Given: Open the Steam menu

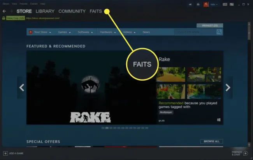Looking at the screenshot, I should pos(6,4).
